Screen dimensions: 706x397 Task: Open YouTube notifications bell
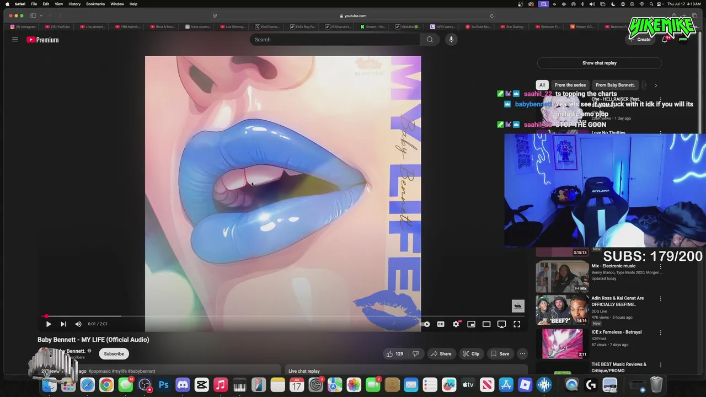[665, 40]
